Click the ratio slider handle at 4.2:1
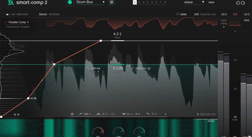This screenshot has height=137, width=252. click(x=117, y=40)
